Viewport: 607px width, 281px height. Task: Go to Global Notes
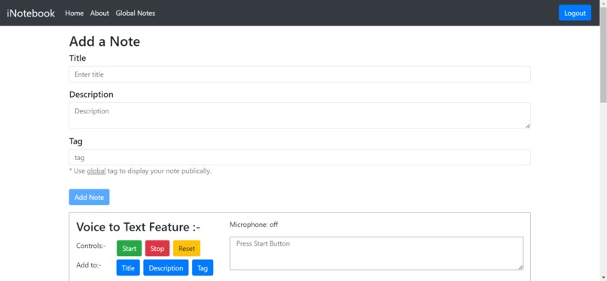(135, 13)
